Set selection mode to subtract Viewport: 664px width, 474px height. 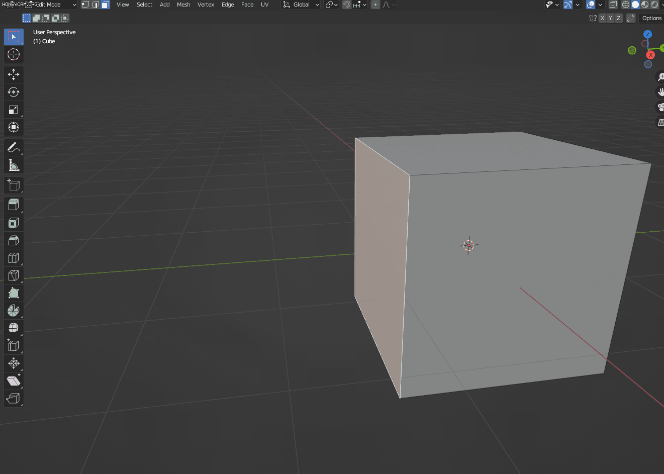[46, 18]
